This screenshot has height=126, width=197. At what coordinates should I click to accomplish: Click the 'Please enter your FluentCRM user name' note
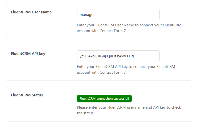(129, 110)
